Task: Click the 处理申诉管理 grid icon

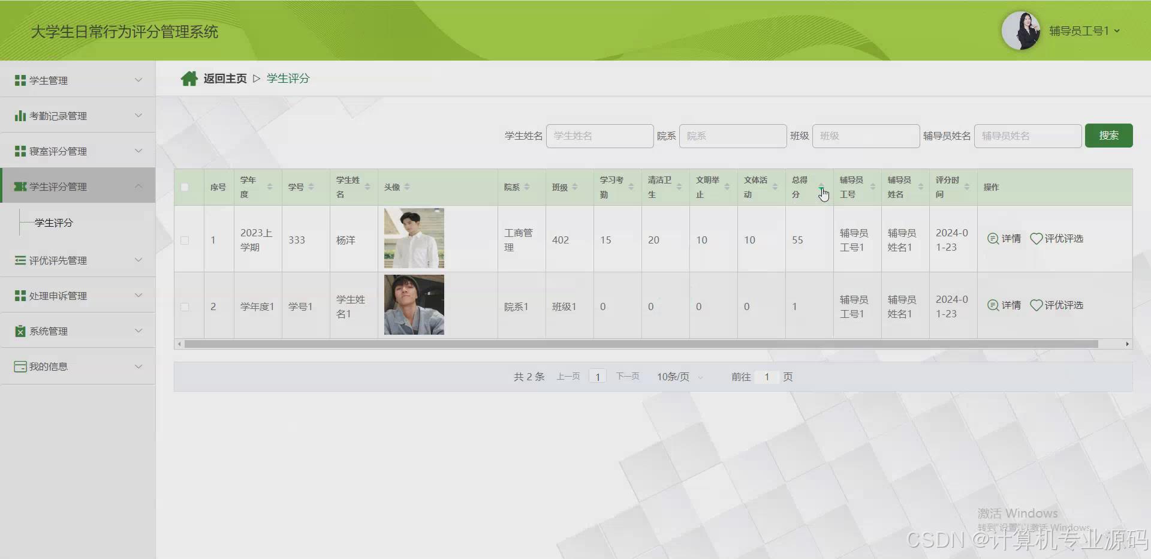Action: coord(20,296)
